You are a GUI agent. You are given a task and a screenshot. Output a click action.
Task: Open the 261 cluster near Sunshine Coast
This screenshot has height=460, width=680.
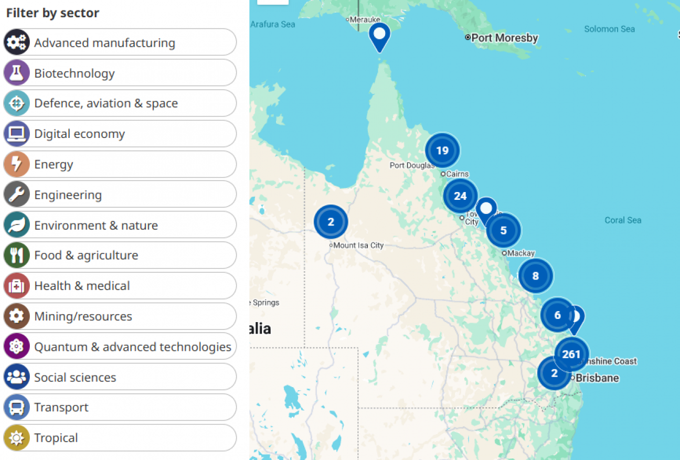(x=571, y=354)
